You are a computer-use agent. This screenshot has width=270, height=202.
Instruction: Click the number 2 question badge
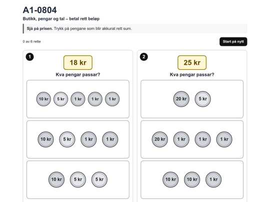point(144,57)
